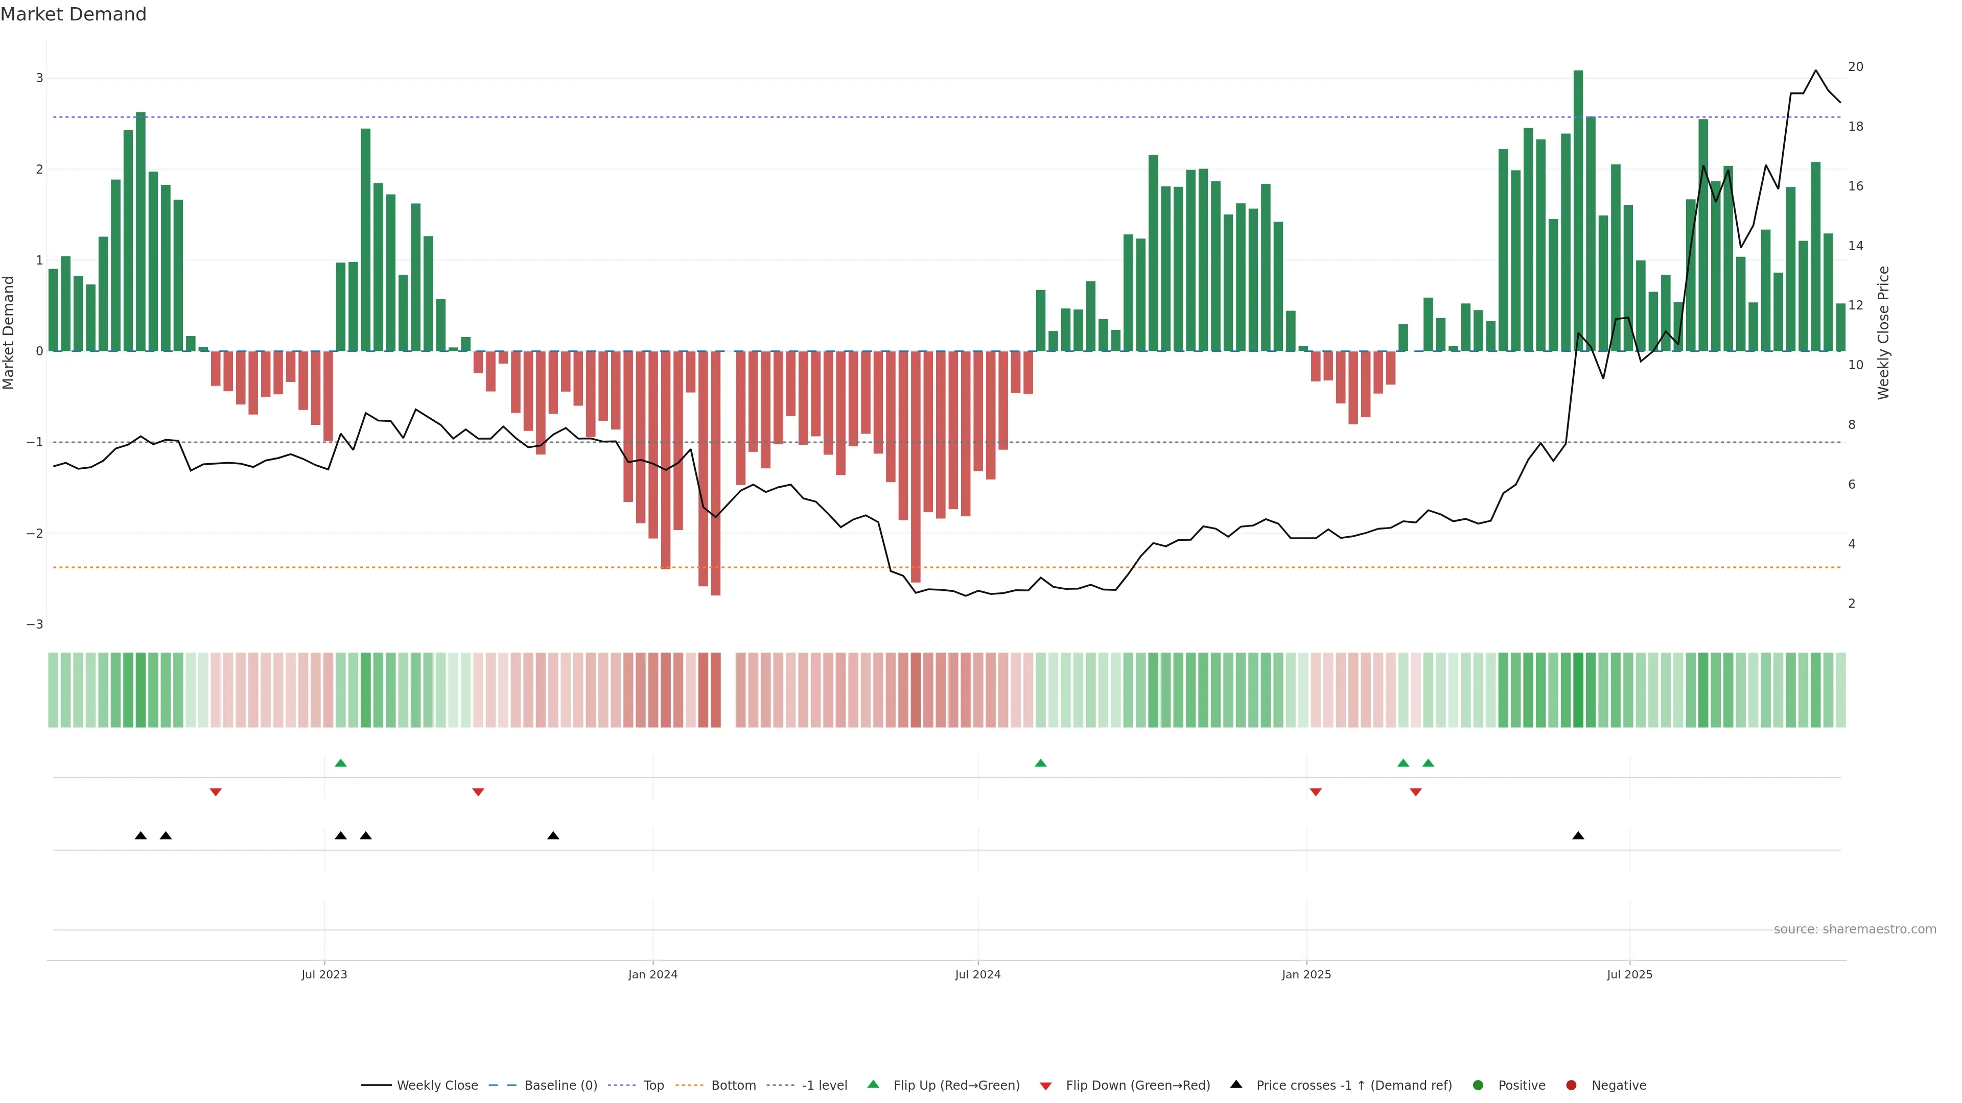Hide the Top dotted line via legend
1962x1103 pixels.
pyautogui.click(x=653, y=1085)
